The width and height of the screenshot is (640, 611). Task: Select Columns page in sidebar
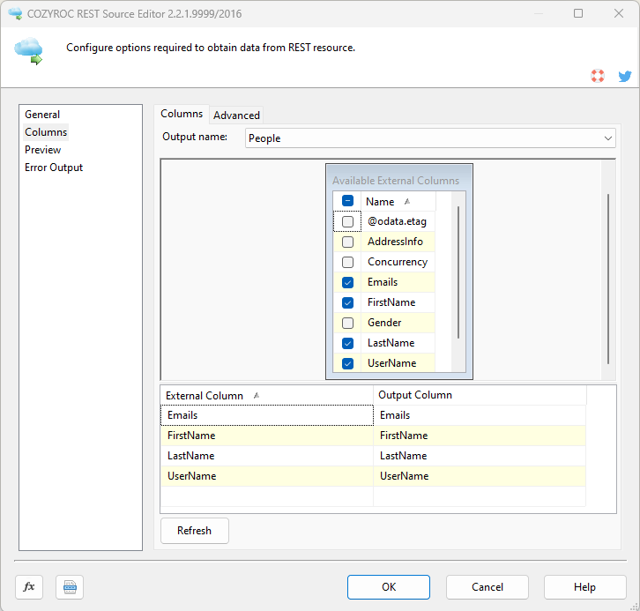[46, 132]
